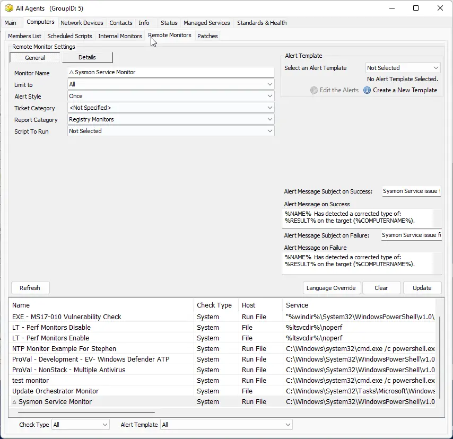453x439 pixels.
Task: Sort by the Service column header
Action: (x=359, y=305)
